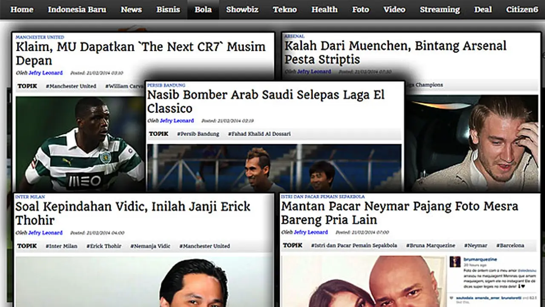
Task: Open the 'Mantan Pacar Neymar Pajang Foto Mesra' headline
Action: 399,213
